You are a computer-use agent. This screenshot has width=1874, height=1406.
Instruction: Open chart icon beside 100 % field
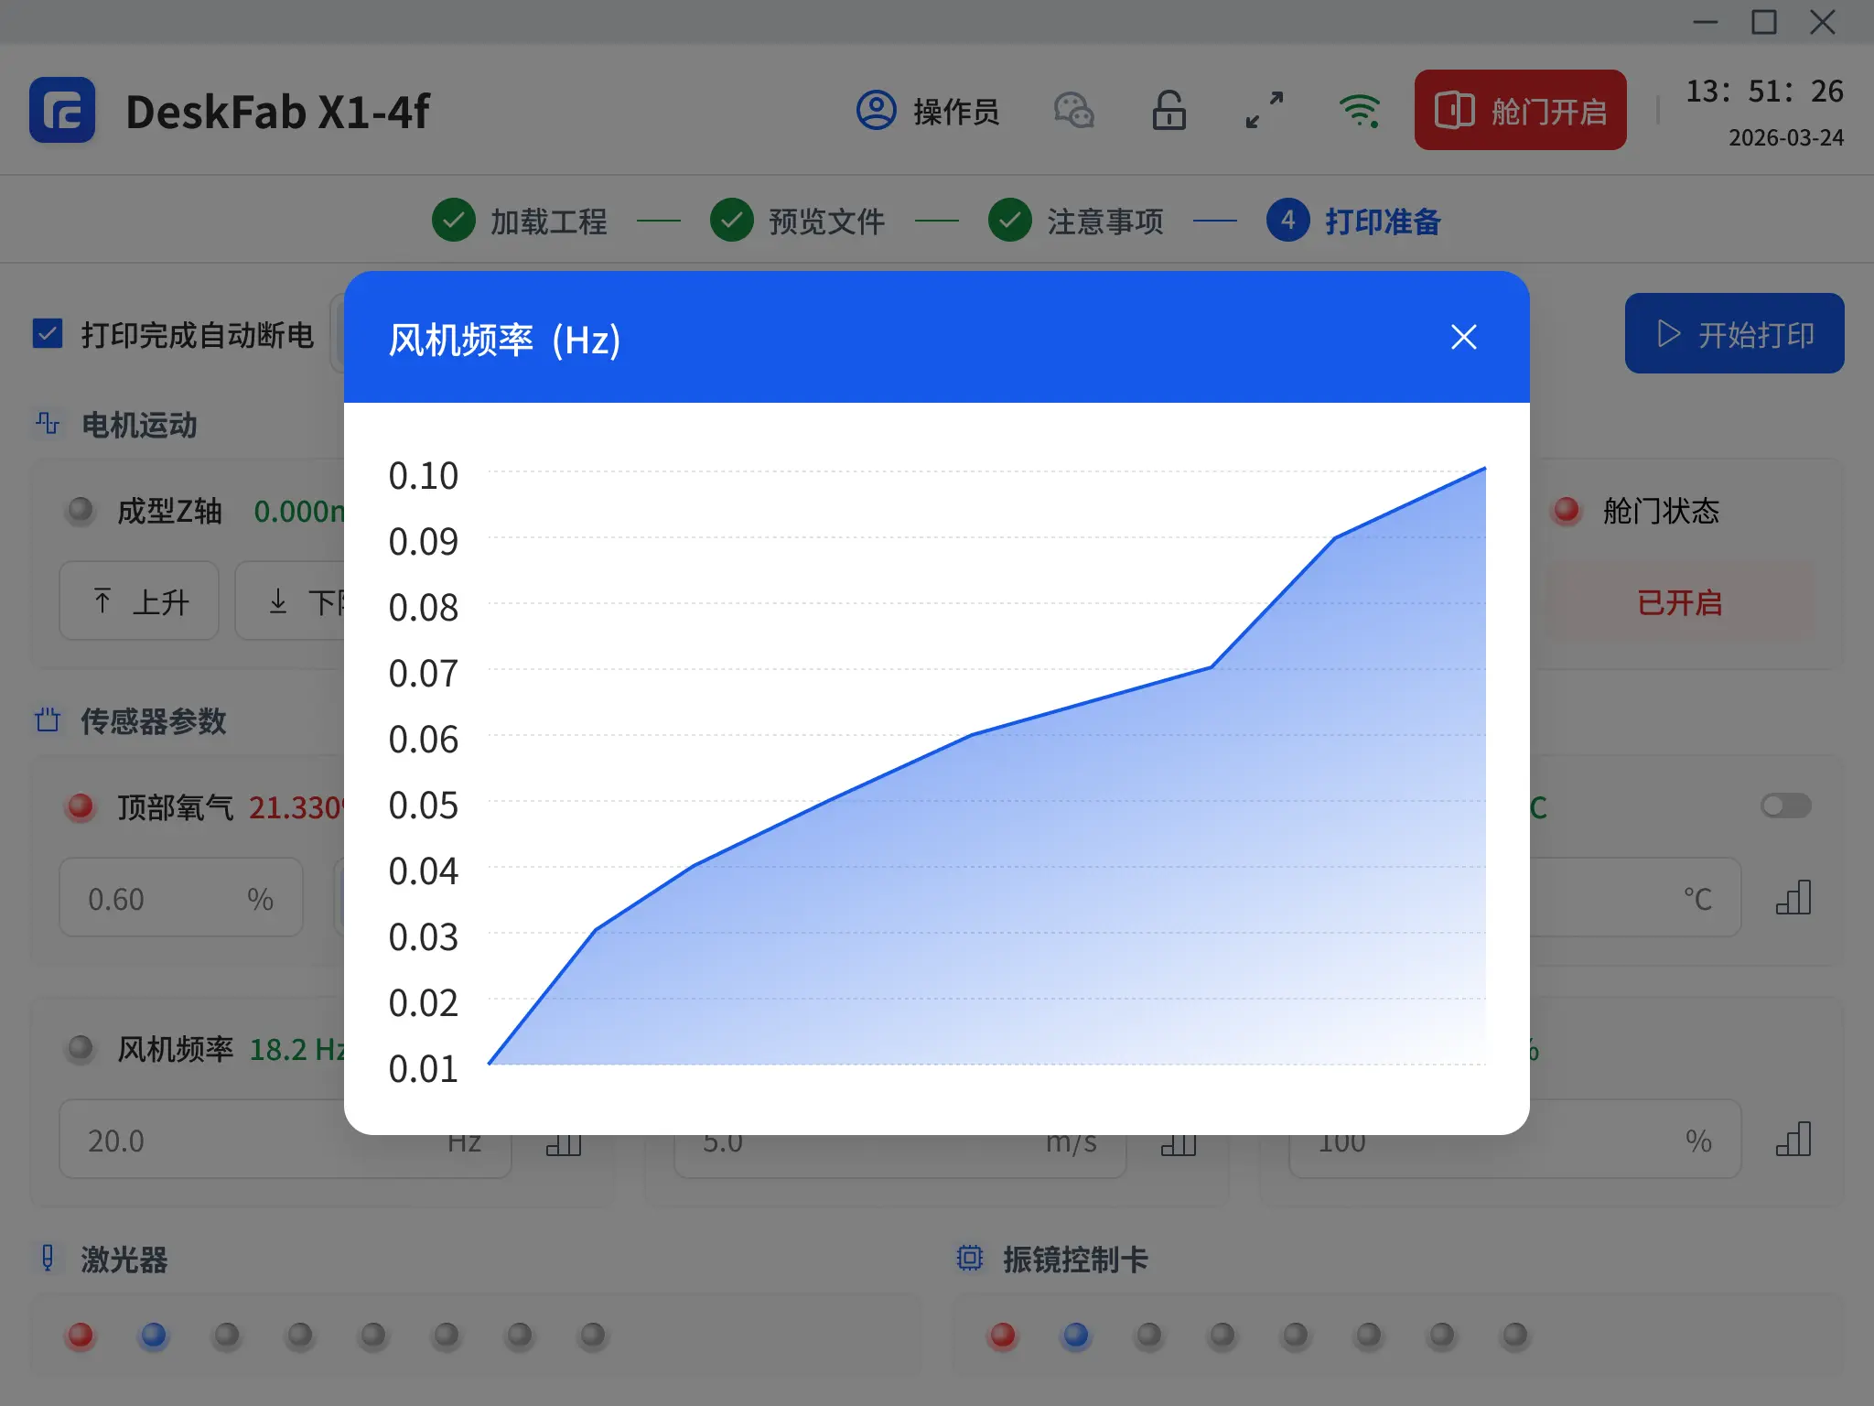(x=1793, y=1140)
